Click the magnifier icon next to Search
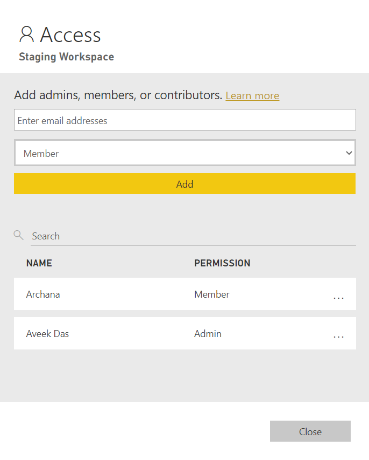This screenshot has height=460, width=369. (19, 235)
